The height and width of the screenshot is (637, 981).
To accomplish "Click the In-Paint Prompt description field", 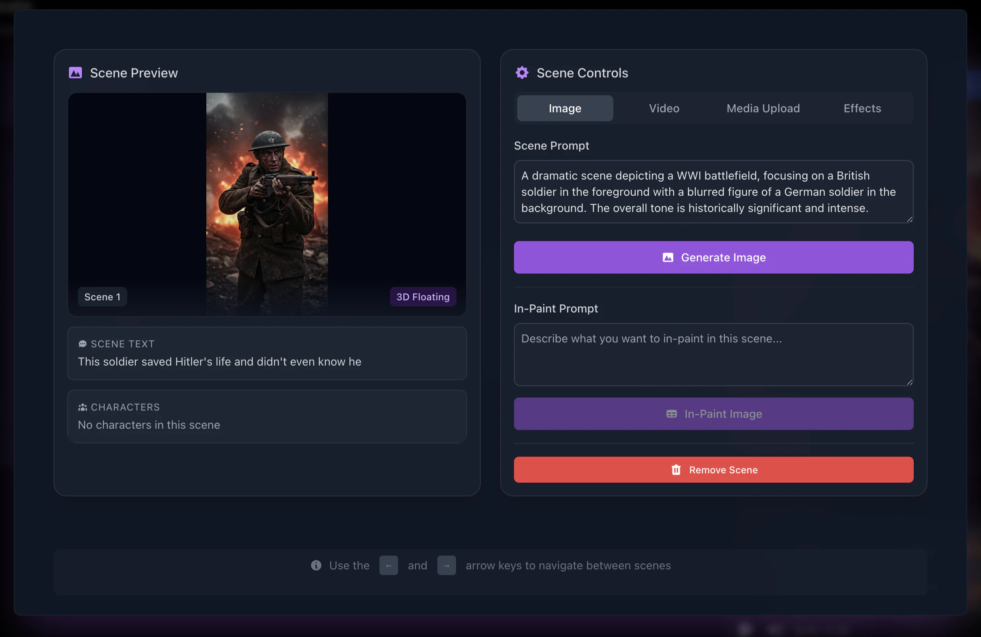I will coord(714,354).
